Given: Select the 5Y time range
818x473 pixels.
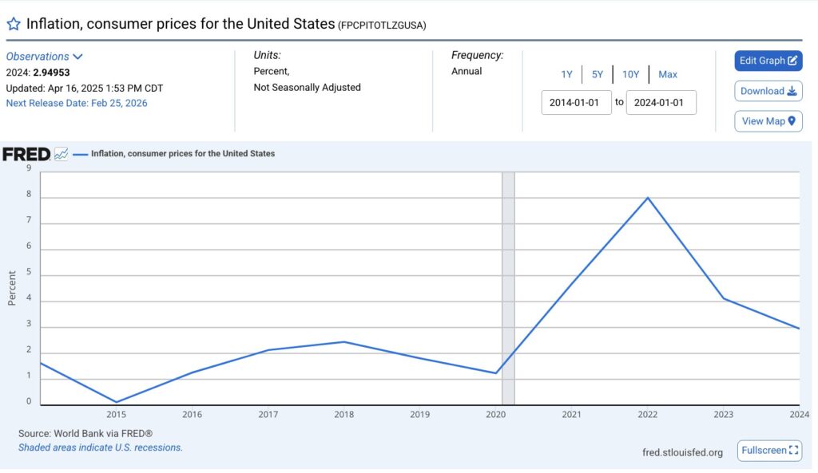Looking at the screenshot, I should (x=598, y=74).
